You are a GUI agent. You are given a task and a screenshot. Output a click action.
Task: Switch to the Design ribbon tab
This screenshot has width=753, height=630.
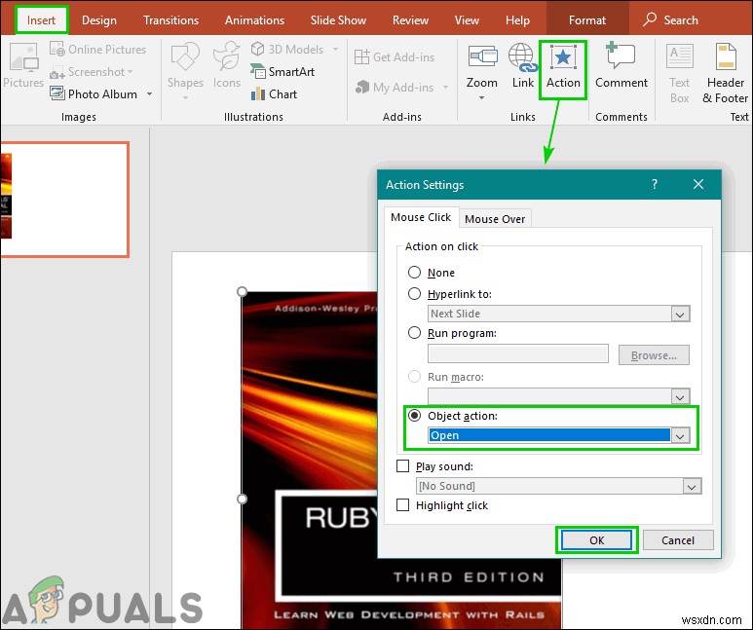tap(99, 20)
